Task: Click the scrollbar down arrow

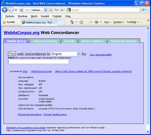Action: pos(148,132)
